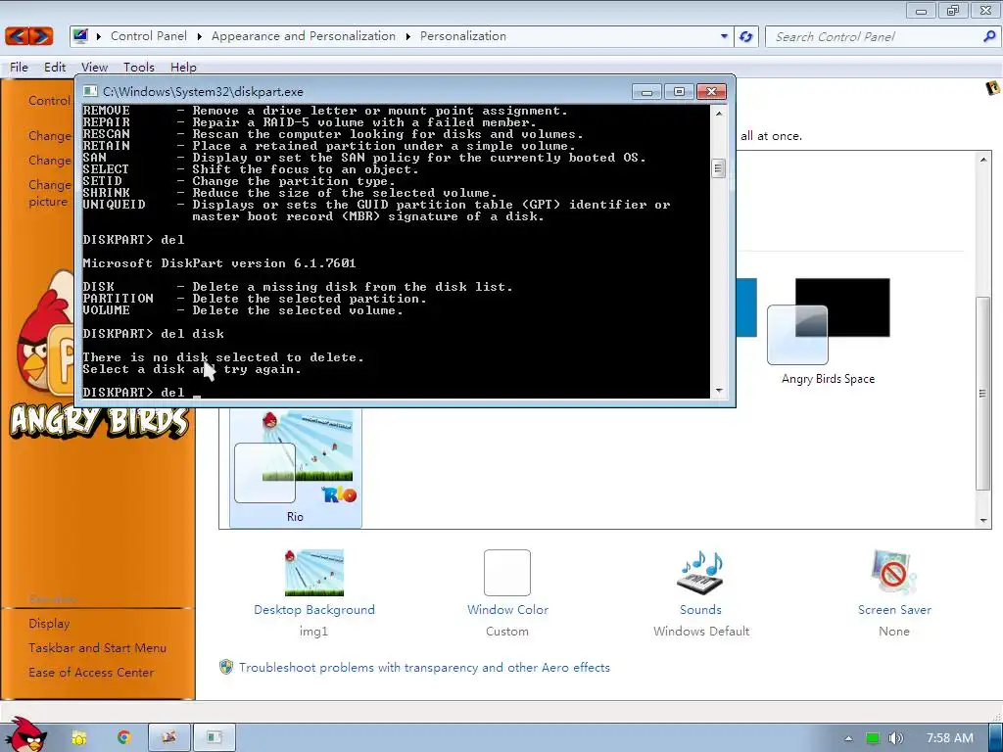1003x752 pixels.
Task: Click the diskpart window title bar icon
Action: 90,91
